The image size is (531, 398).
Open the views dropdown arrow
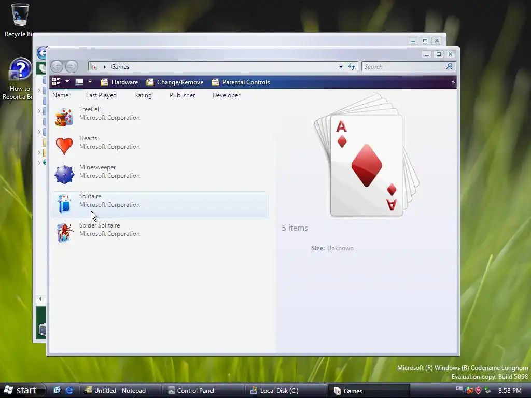67,81
